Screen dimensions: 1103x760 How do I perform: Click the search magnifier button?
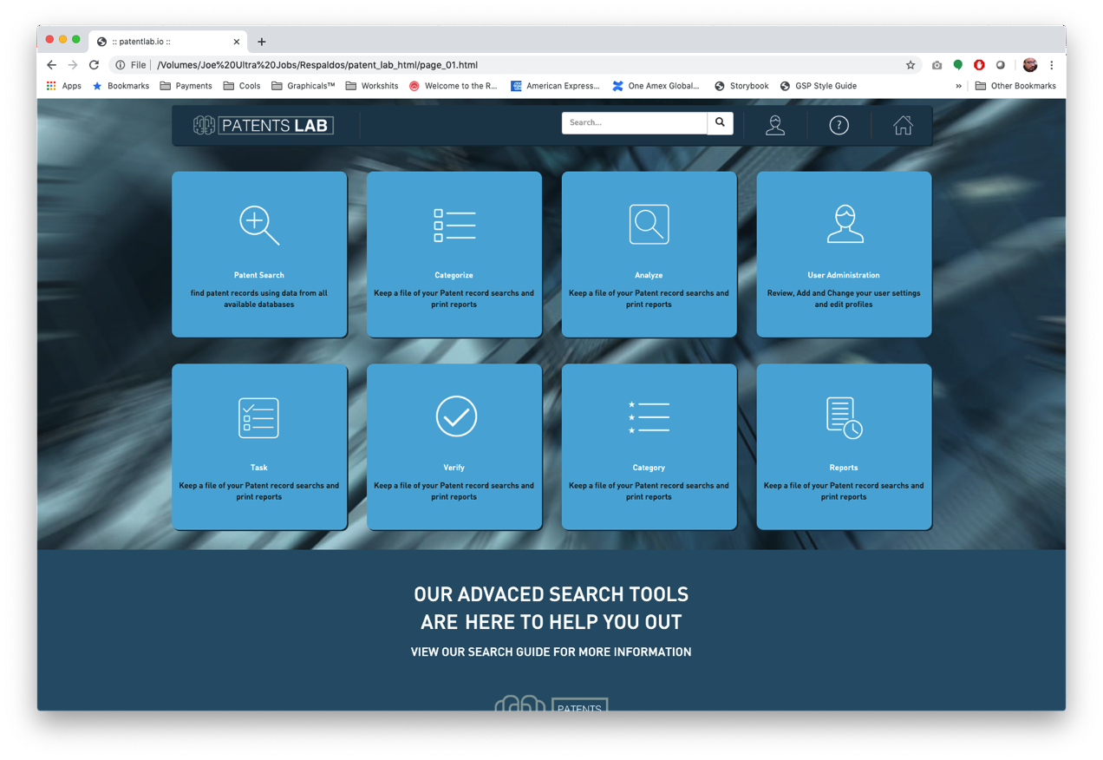[x=720, y=123]
